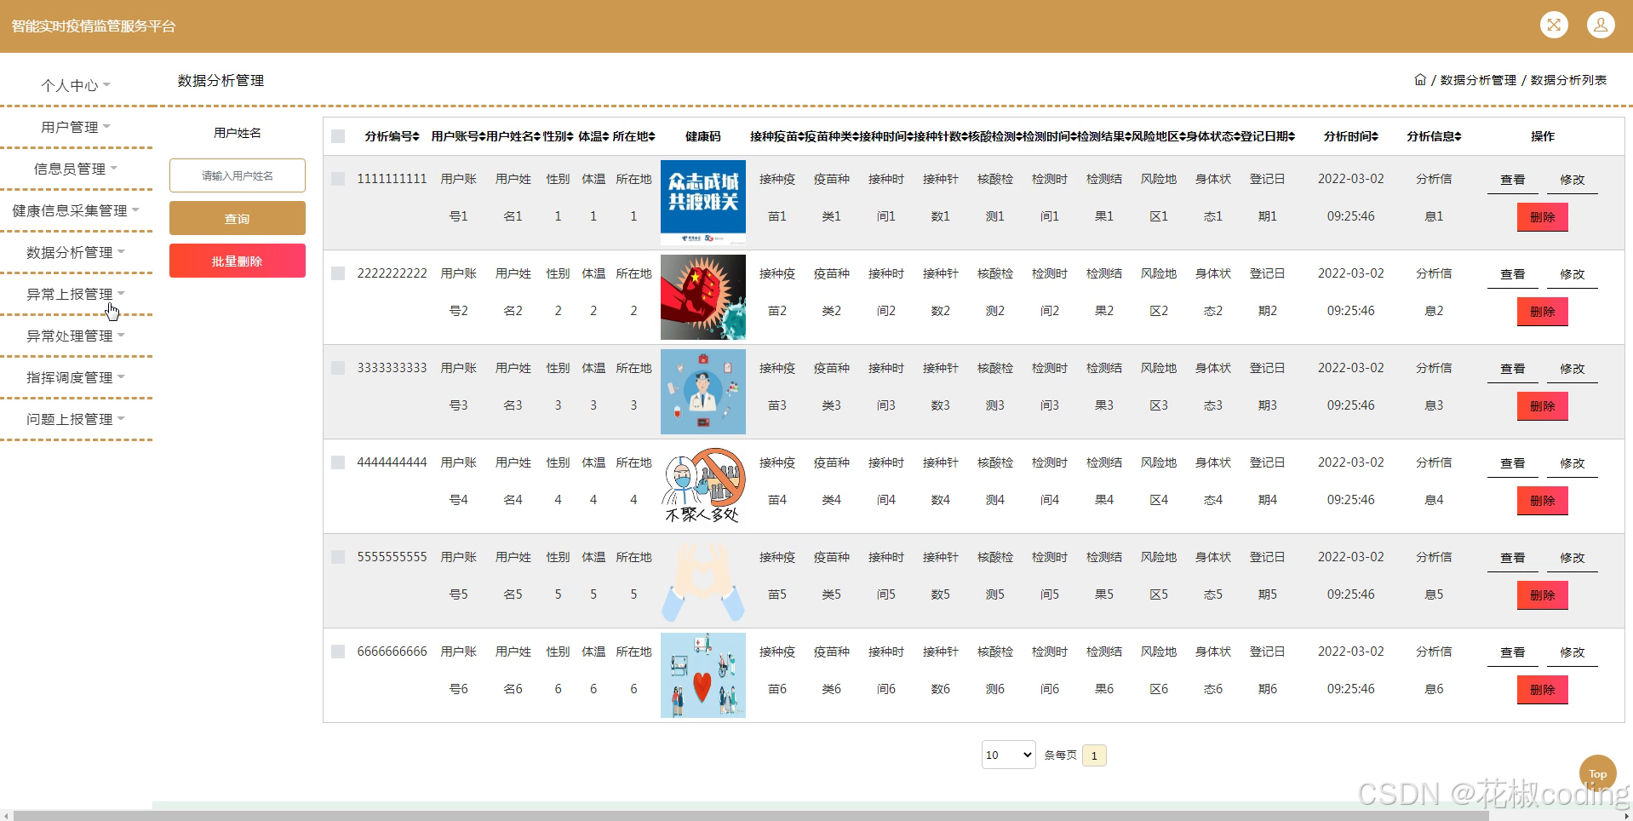Screen dimensions: 1633x821
Task: Click the 批量删除 batch delete button
Action: 238,261
